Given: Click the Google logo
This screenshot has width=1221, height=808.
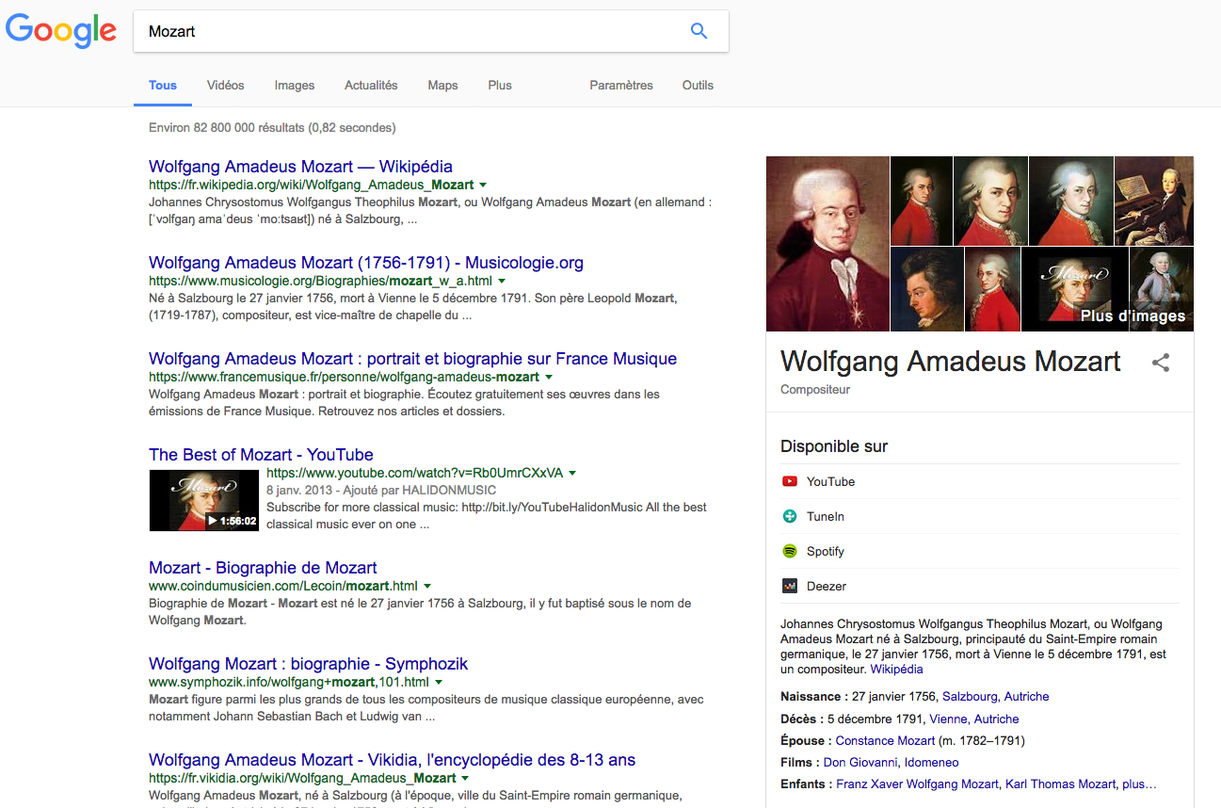Looking at the screenshot, I should [61, 32].
